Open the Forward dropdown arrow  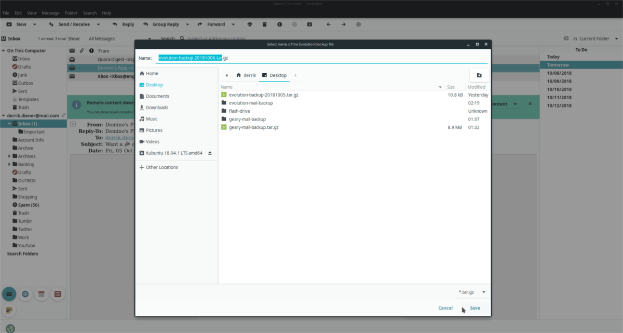coord(233,24)
